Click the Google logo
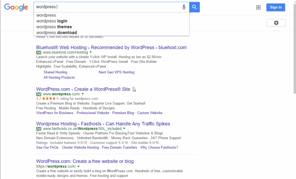 16,7
